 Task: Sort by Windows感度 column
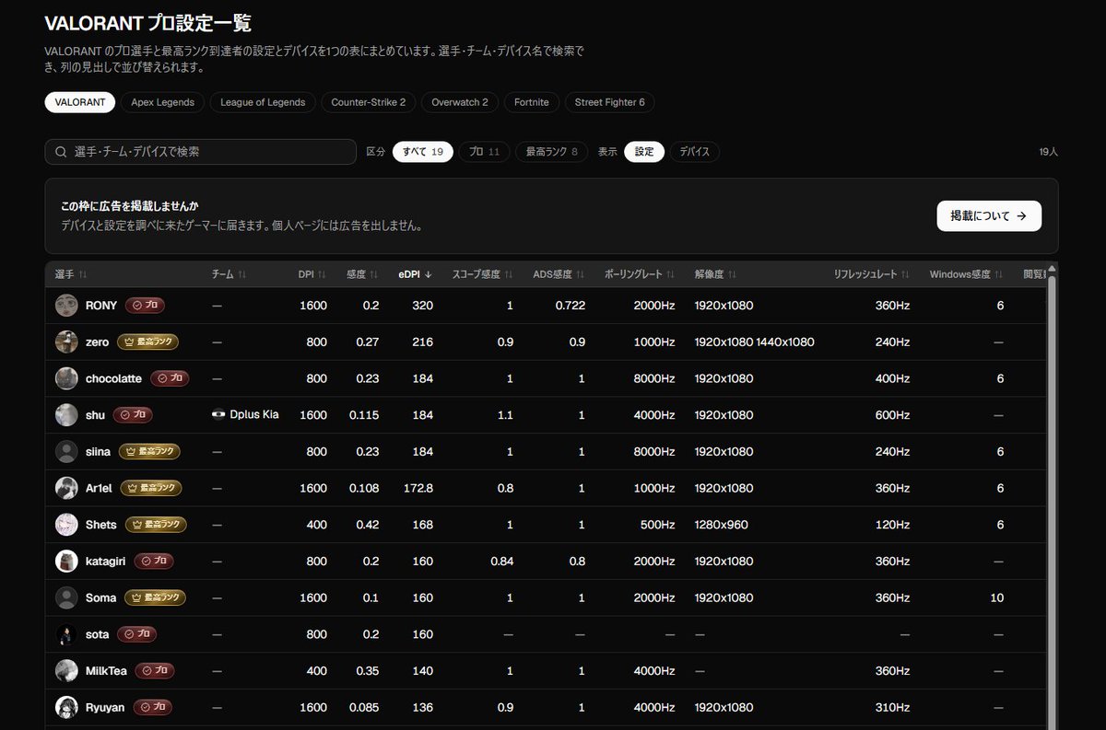tap(966, 274)
